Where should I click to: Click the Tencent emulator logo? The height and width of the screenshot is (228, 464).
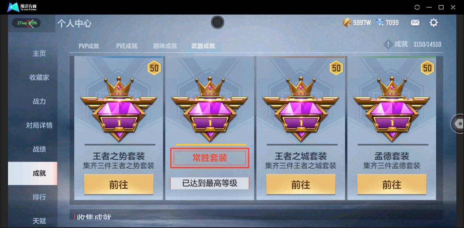(x=22, y=7)
